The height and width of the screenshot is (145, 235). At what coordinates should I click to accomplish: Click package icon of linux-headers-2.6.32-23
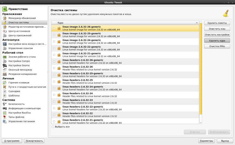(x=59, y=102)
